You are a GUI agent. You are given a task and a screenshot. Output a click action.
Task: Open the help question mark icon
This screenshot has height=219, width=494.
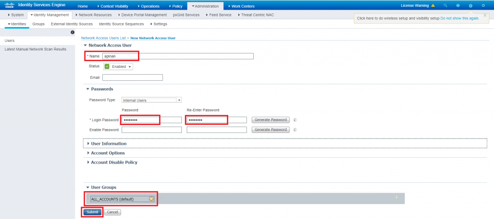coord(458,5)
